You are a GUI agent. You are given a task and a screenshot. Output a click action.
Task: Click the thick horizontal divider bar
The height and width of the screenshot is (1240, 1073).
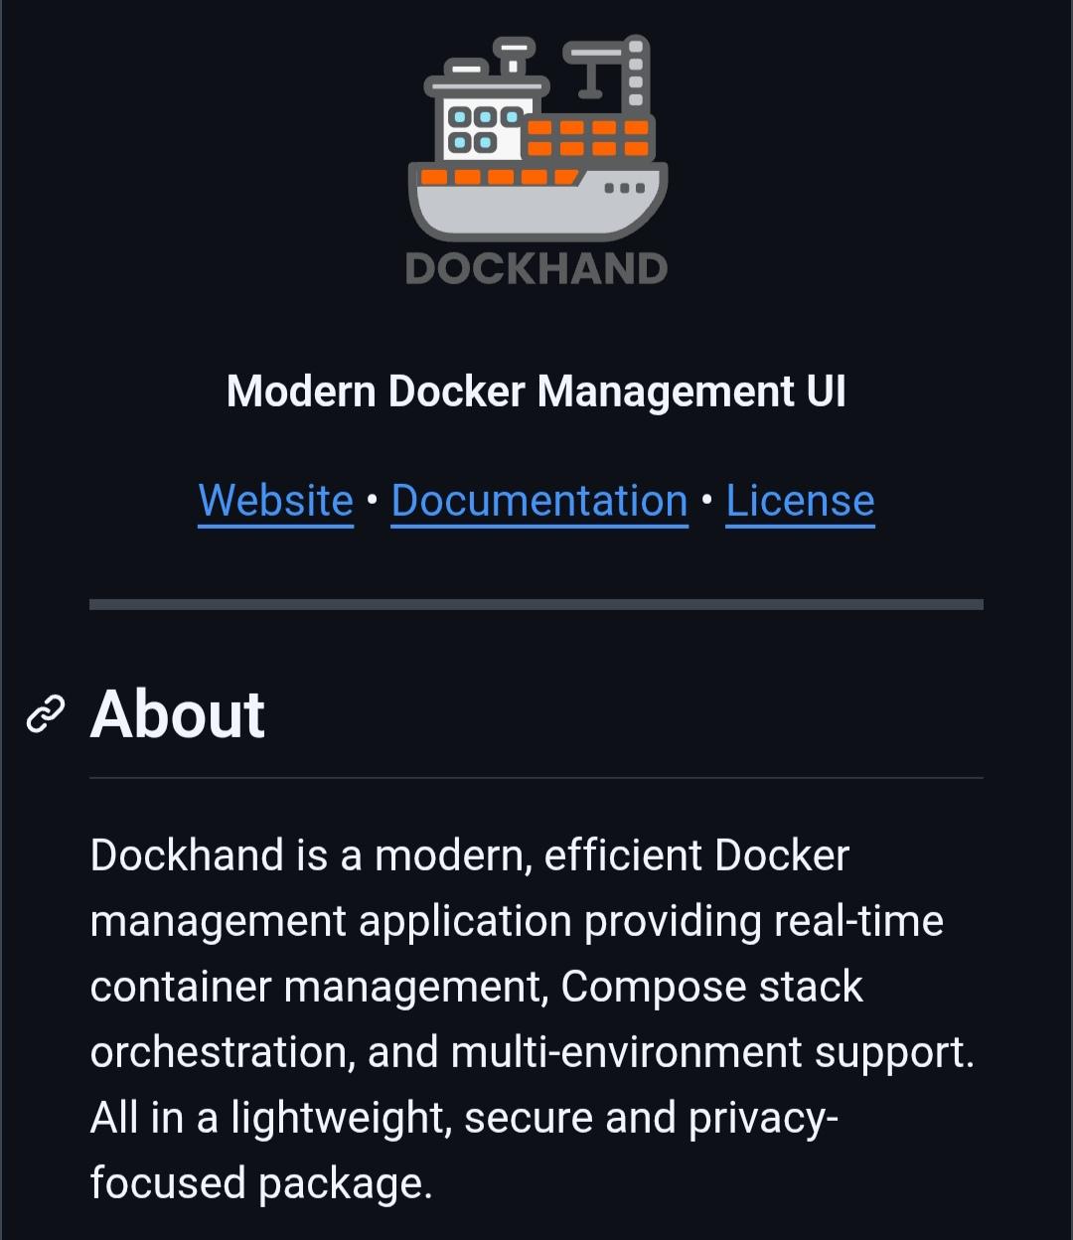[x=536, y=604]
